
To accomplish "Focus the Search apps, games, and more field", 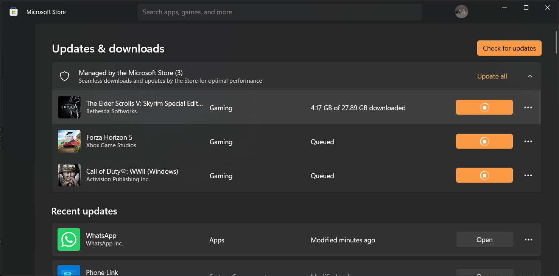I will 280,12.
